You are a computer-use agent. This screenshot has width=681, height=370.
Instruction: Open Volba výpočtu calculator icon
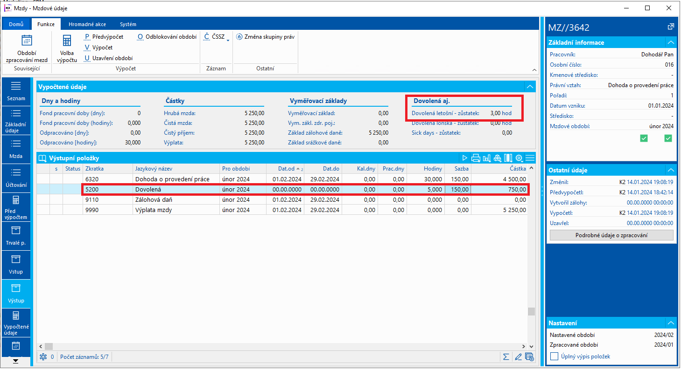68,41
